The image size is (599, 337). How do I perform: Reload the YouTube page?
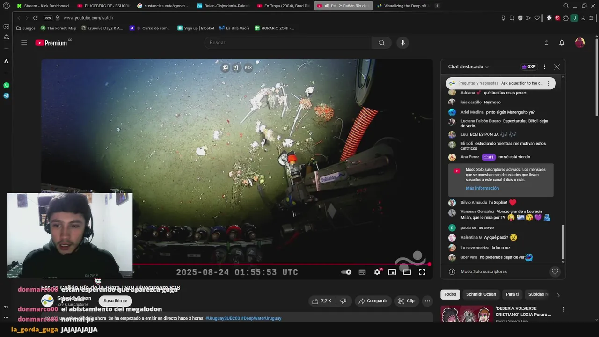pos(35,18)
